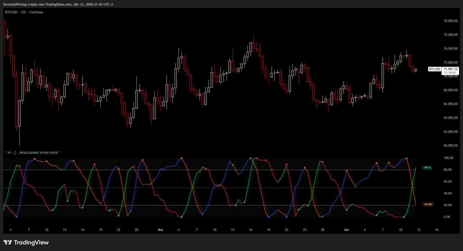Click the 100,00 stochastic scale label
This screenshot has width=463, height=251.
point(448,158)
